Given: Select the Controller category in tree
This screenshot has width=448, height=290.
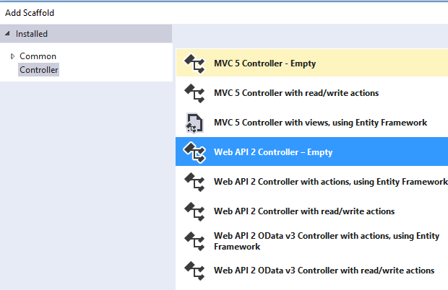Looking at the screenshot, I should click(39, 70).
